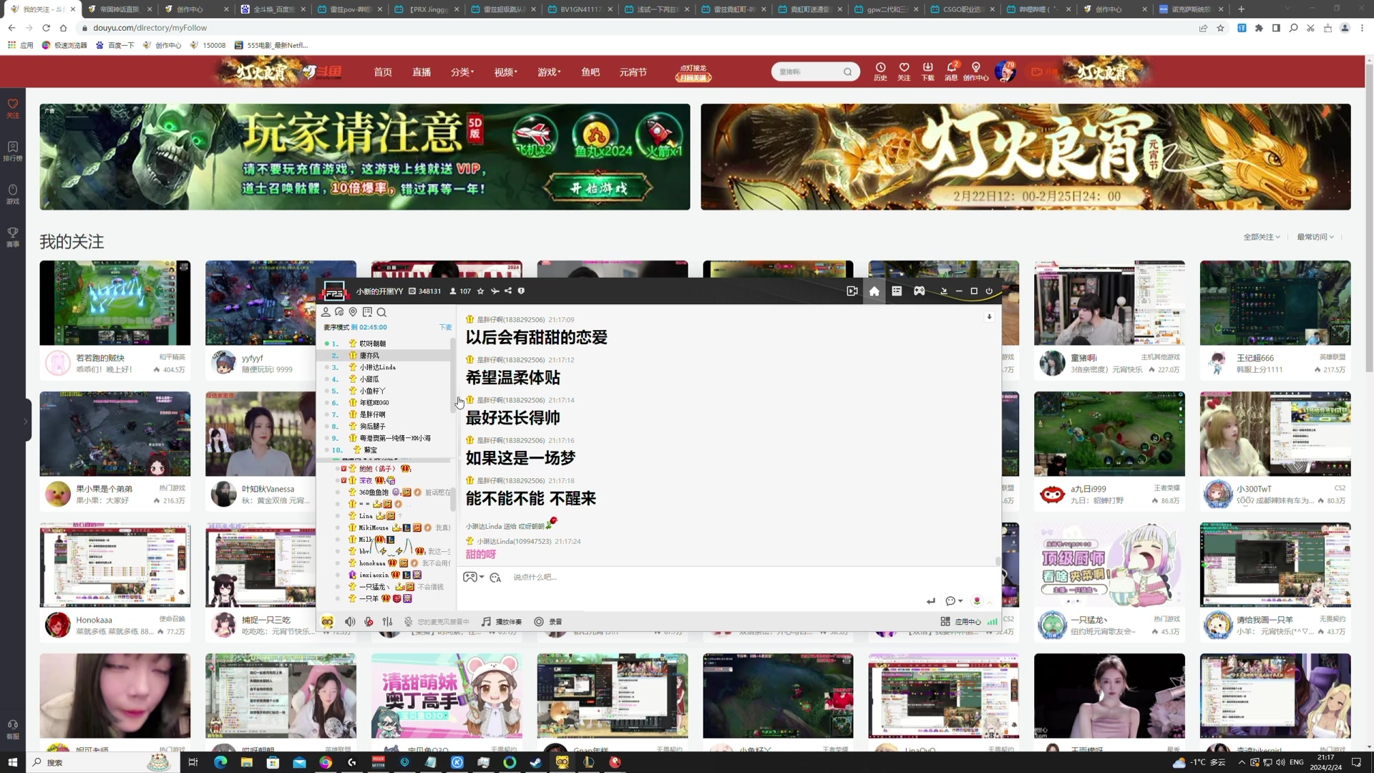Open the 分类 dropdown in Douyu navigation
The image size is (1374, 773).
point(462,72)
